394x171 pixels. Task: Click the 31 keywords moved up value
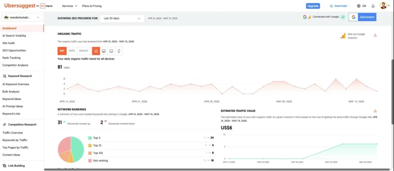60,123
